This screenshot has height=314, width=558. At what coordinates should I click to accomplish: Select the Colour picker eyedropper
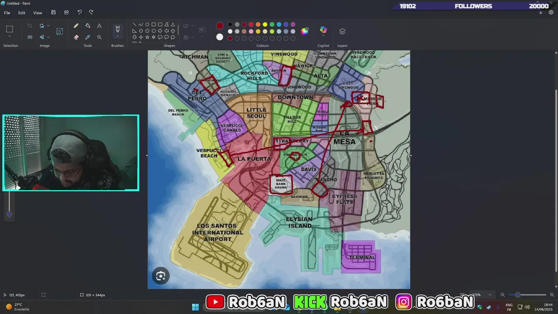[88, 37]
